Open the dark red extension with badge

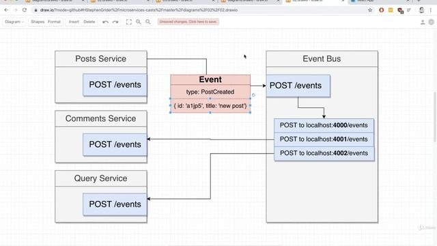400,11
